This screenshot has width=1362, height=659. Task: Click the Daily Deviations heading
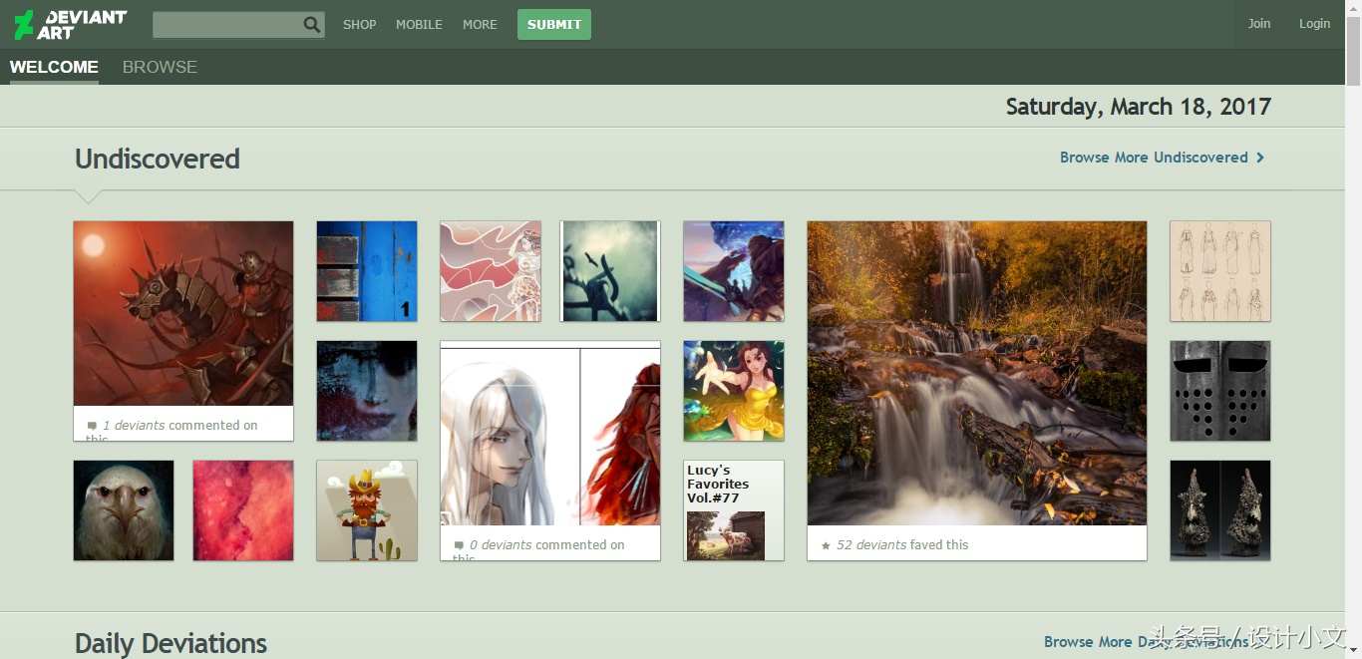coord(170,643)
